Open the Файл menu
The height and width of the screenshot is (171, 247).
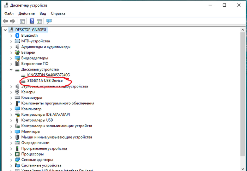click(x=9, y=13)
